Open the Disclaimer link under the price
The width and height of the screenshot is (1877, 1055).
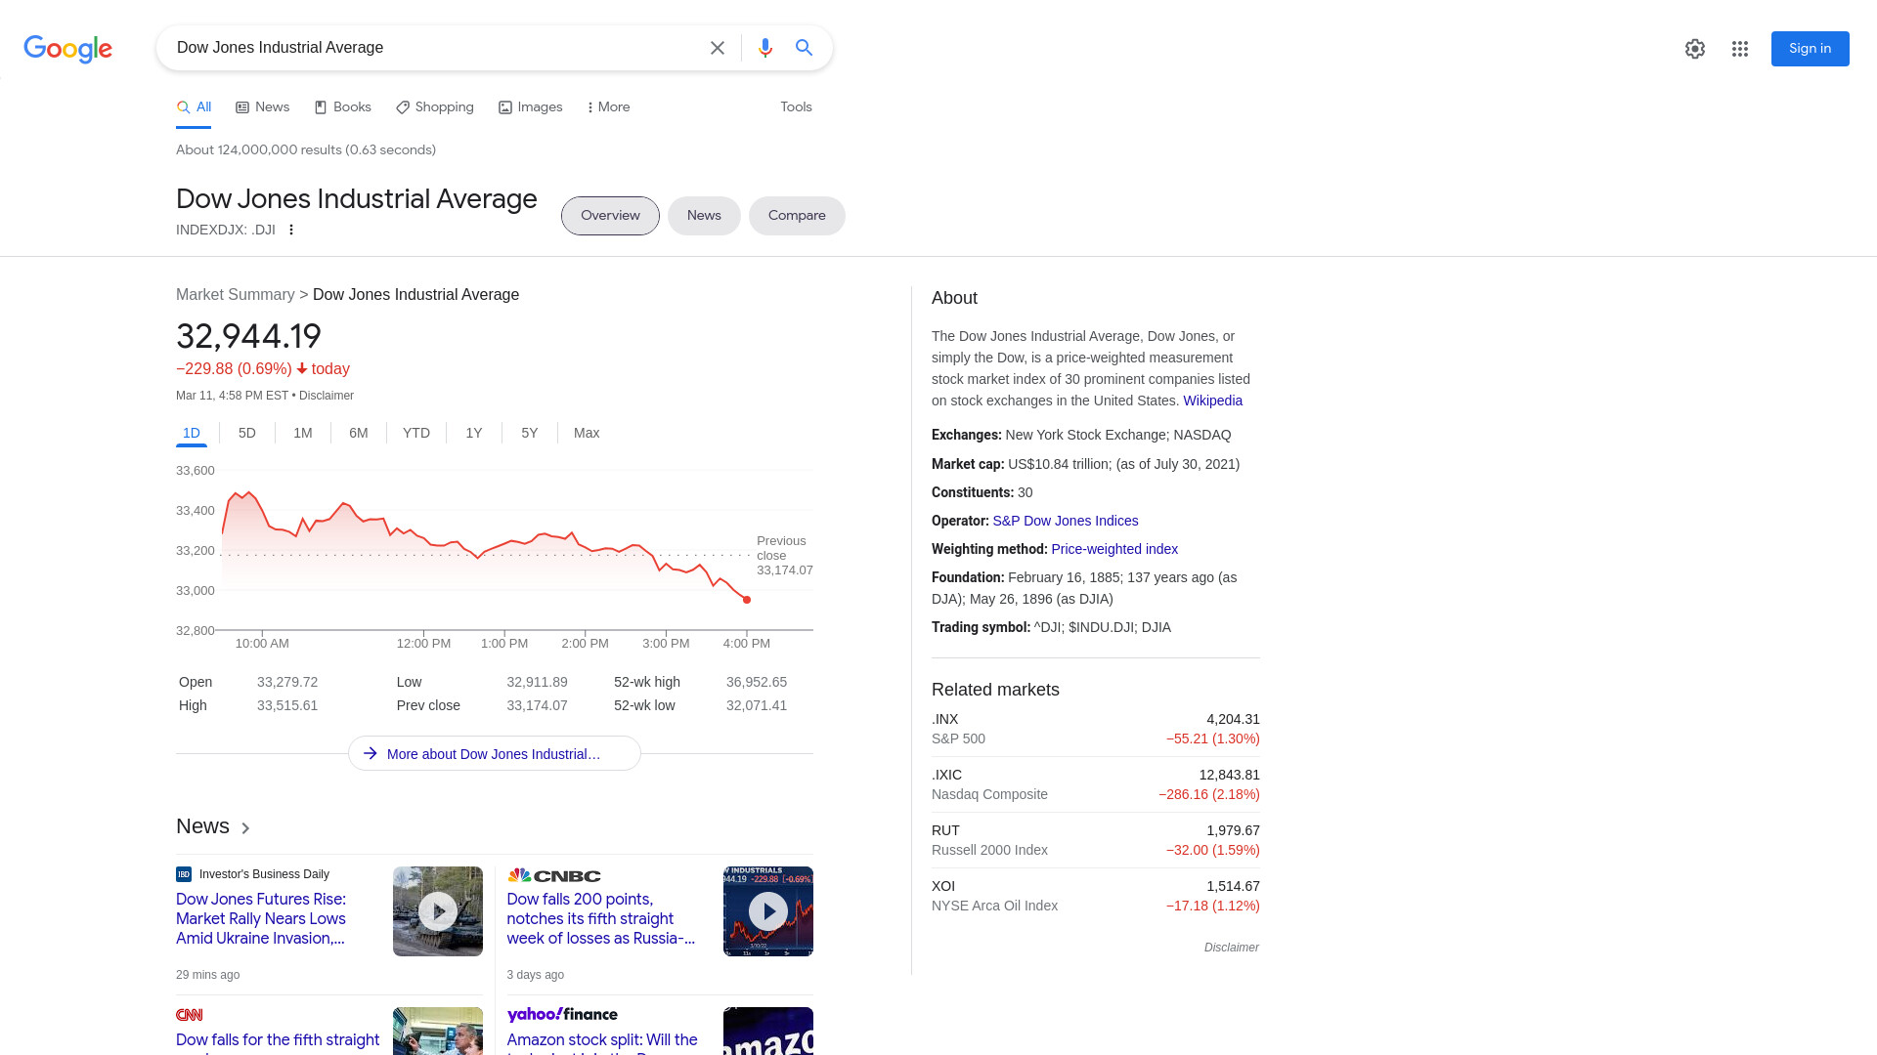(327, 396)
